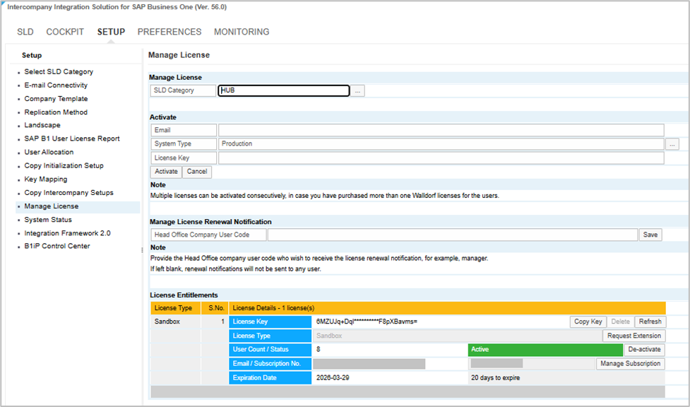Focus the Email input field
Image resolution: width=690 pixels, height=407 pixels.
coord(441,130)
